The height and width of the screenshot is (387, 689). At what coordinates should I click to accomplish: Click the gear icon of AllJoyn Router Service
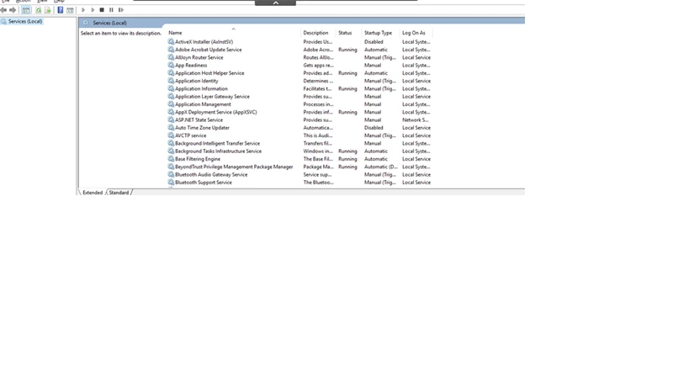coord(171,57)
